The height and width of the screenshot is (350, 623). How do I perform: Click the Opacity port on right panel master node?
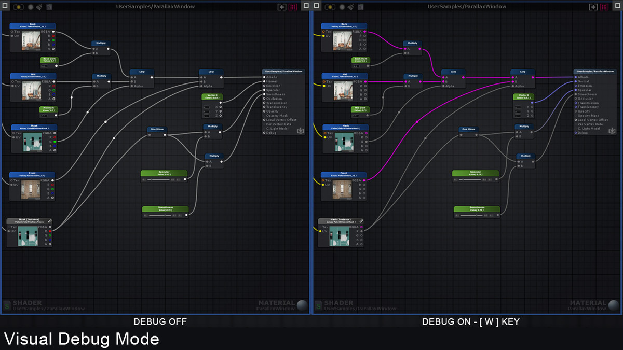576,111
